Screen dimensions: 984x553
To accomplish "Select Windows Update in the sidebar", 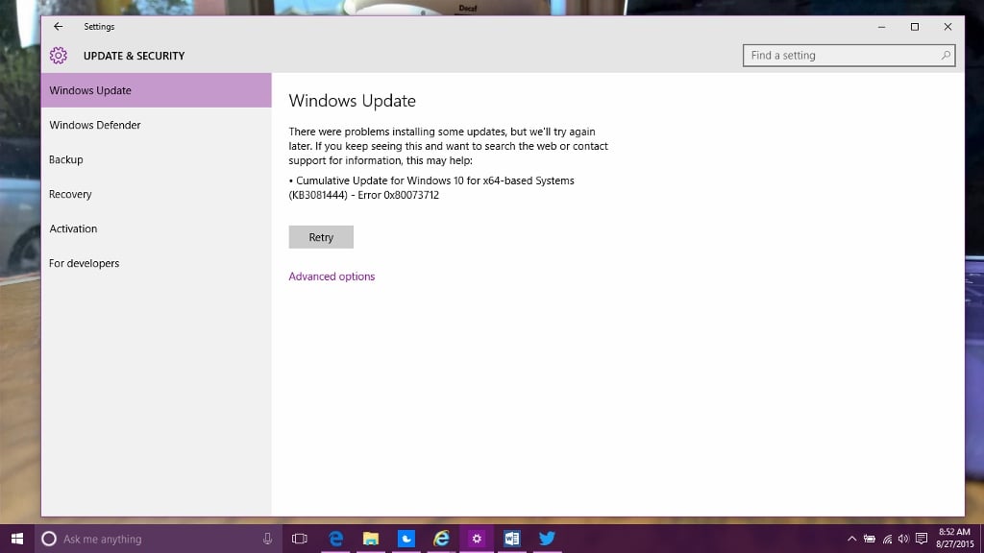I will click(x=157, y=90).
